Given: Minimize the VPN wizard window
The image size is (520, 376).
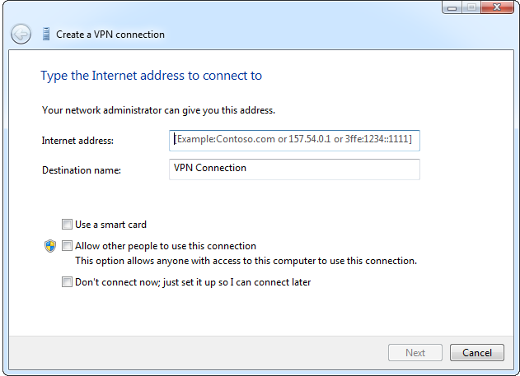Looking at the screenshot, I should click(x=452, y=7).
